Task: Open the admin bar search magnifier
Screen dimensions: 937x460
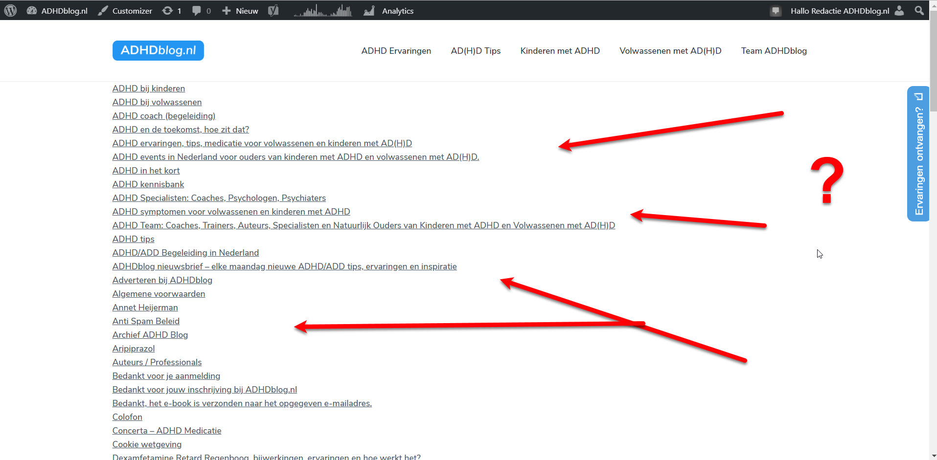Action: click(x=919, y=10)
